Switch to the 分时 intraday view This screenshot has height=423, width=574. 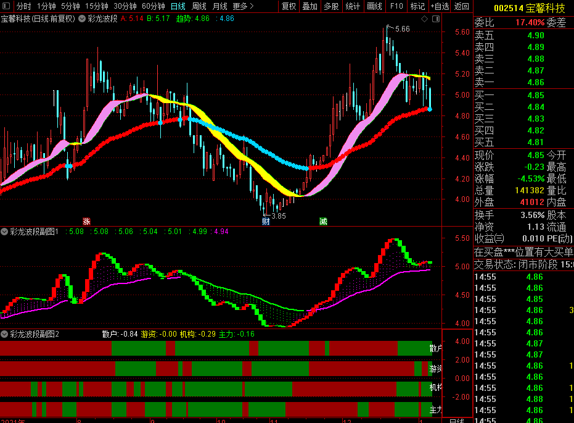click(23, 6)
